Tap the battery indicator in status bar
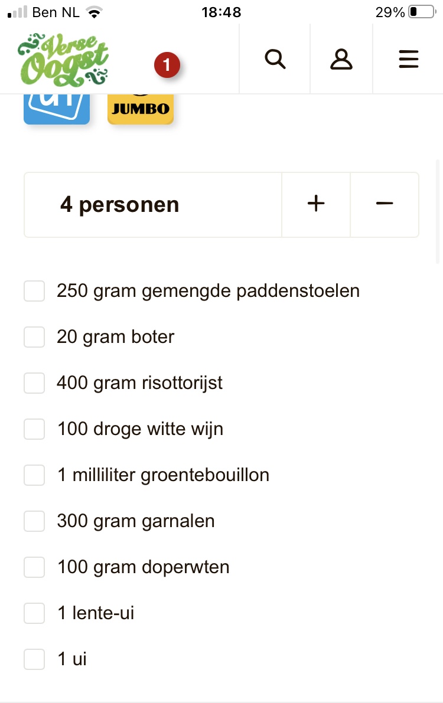The width and height of the screenshot is (443, 703). tap(421, 12)
